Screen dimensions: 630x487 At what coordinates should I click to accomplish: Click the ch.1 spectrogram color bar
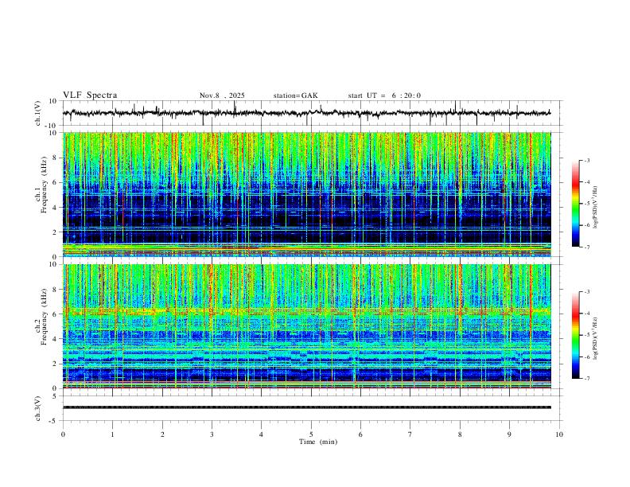click(x=575, y=204)
